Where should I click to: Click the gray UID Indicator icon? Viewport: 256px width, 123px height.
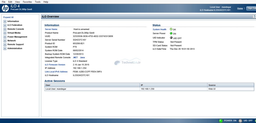[171, 38]
